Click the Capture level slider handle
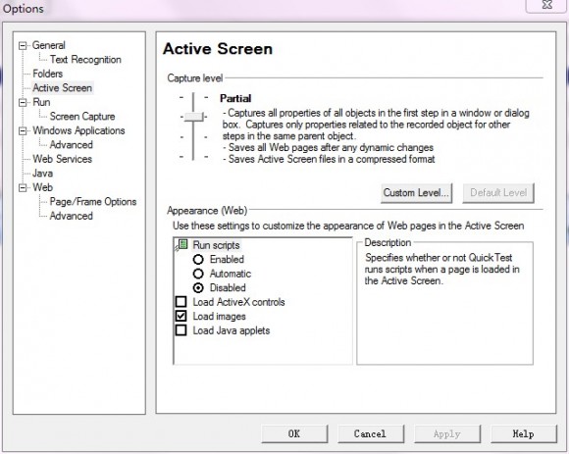The image size is (569, 454). coord(193,117)
